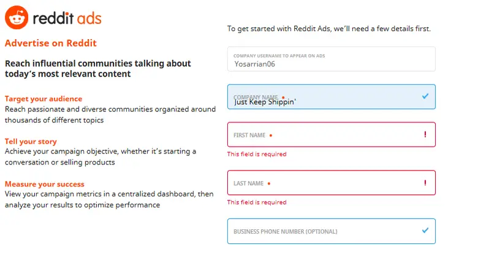Screen dimensions: 489x255
Task: Click the blue checkmark in Company Name field
Action: coord(425,96)
